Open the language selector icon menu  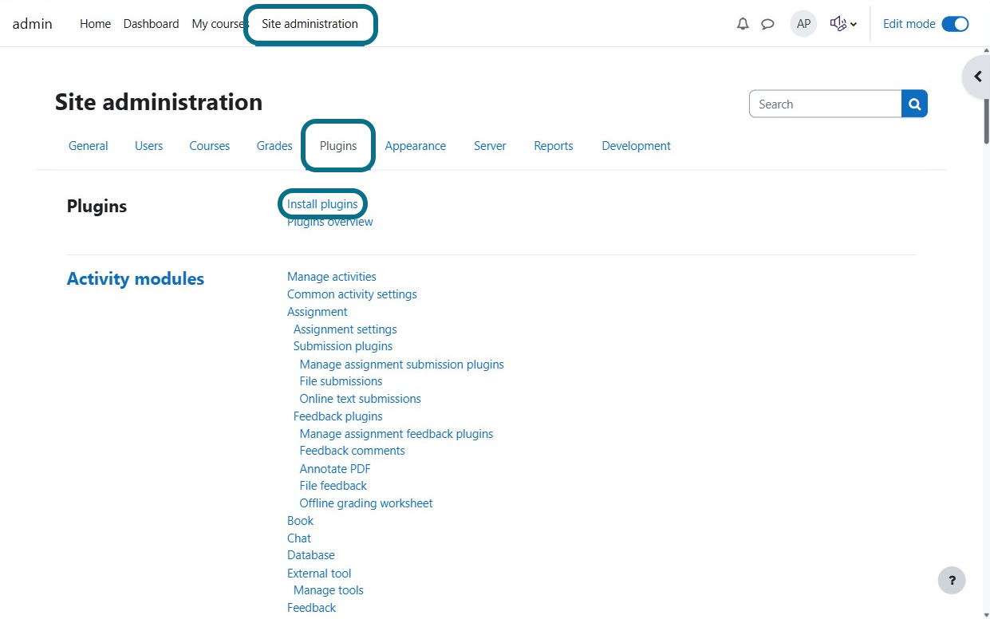point(843,24)
